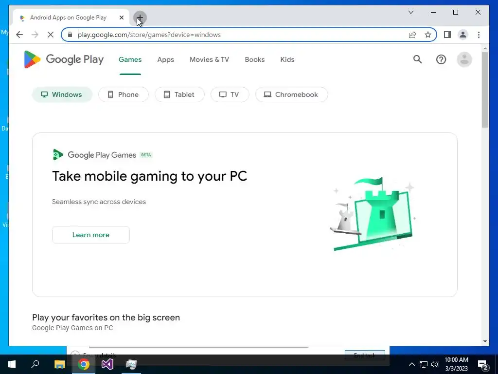Click the scrollbar down arrow

(485, 341)
